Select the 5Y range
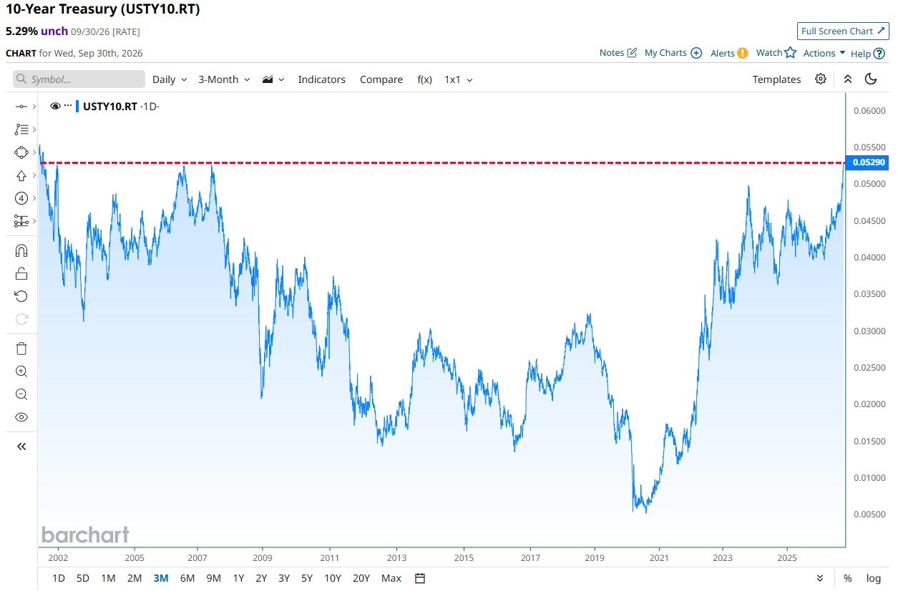Screen dimensions: 898x591 click(307, 578)
